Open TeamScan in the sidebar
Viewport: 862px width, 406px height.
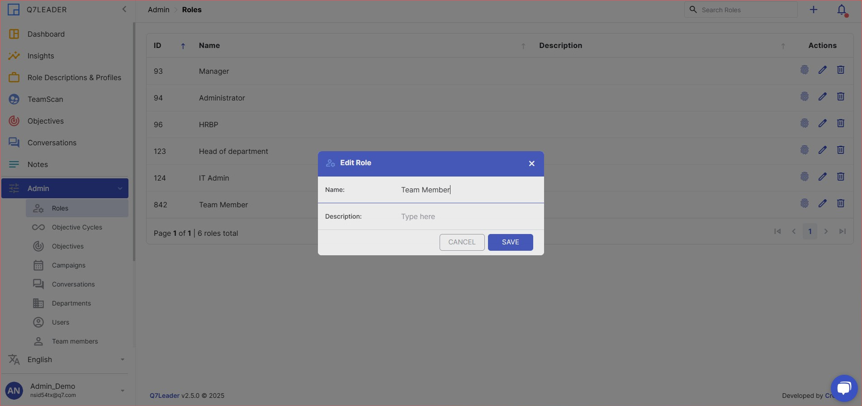click(45, 99)
